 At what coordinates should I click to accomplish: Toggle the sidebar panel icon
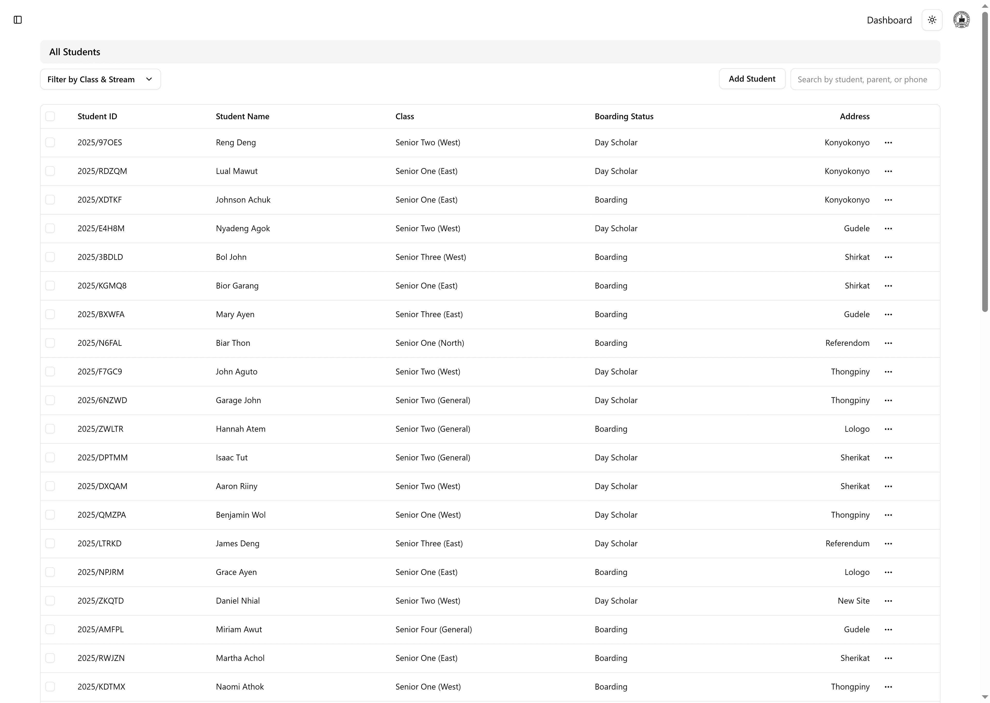(x=18, y=20)
